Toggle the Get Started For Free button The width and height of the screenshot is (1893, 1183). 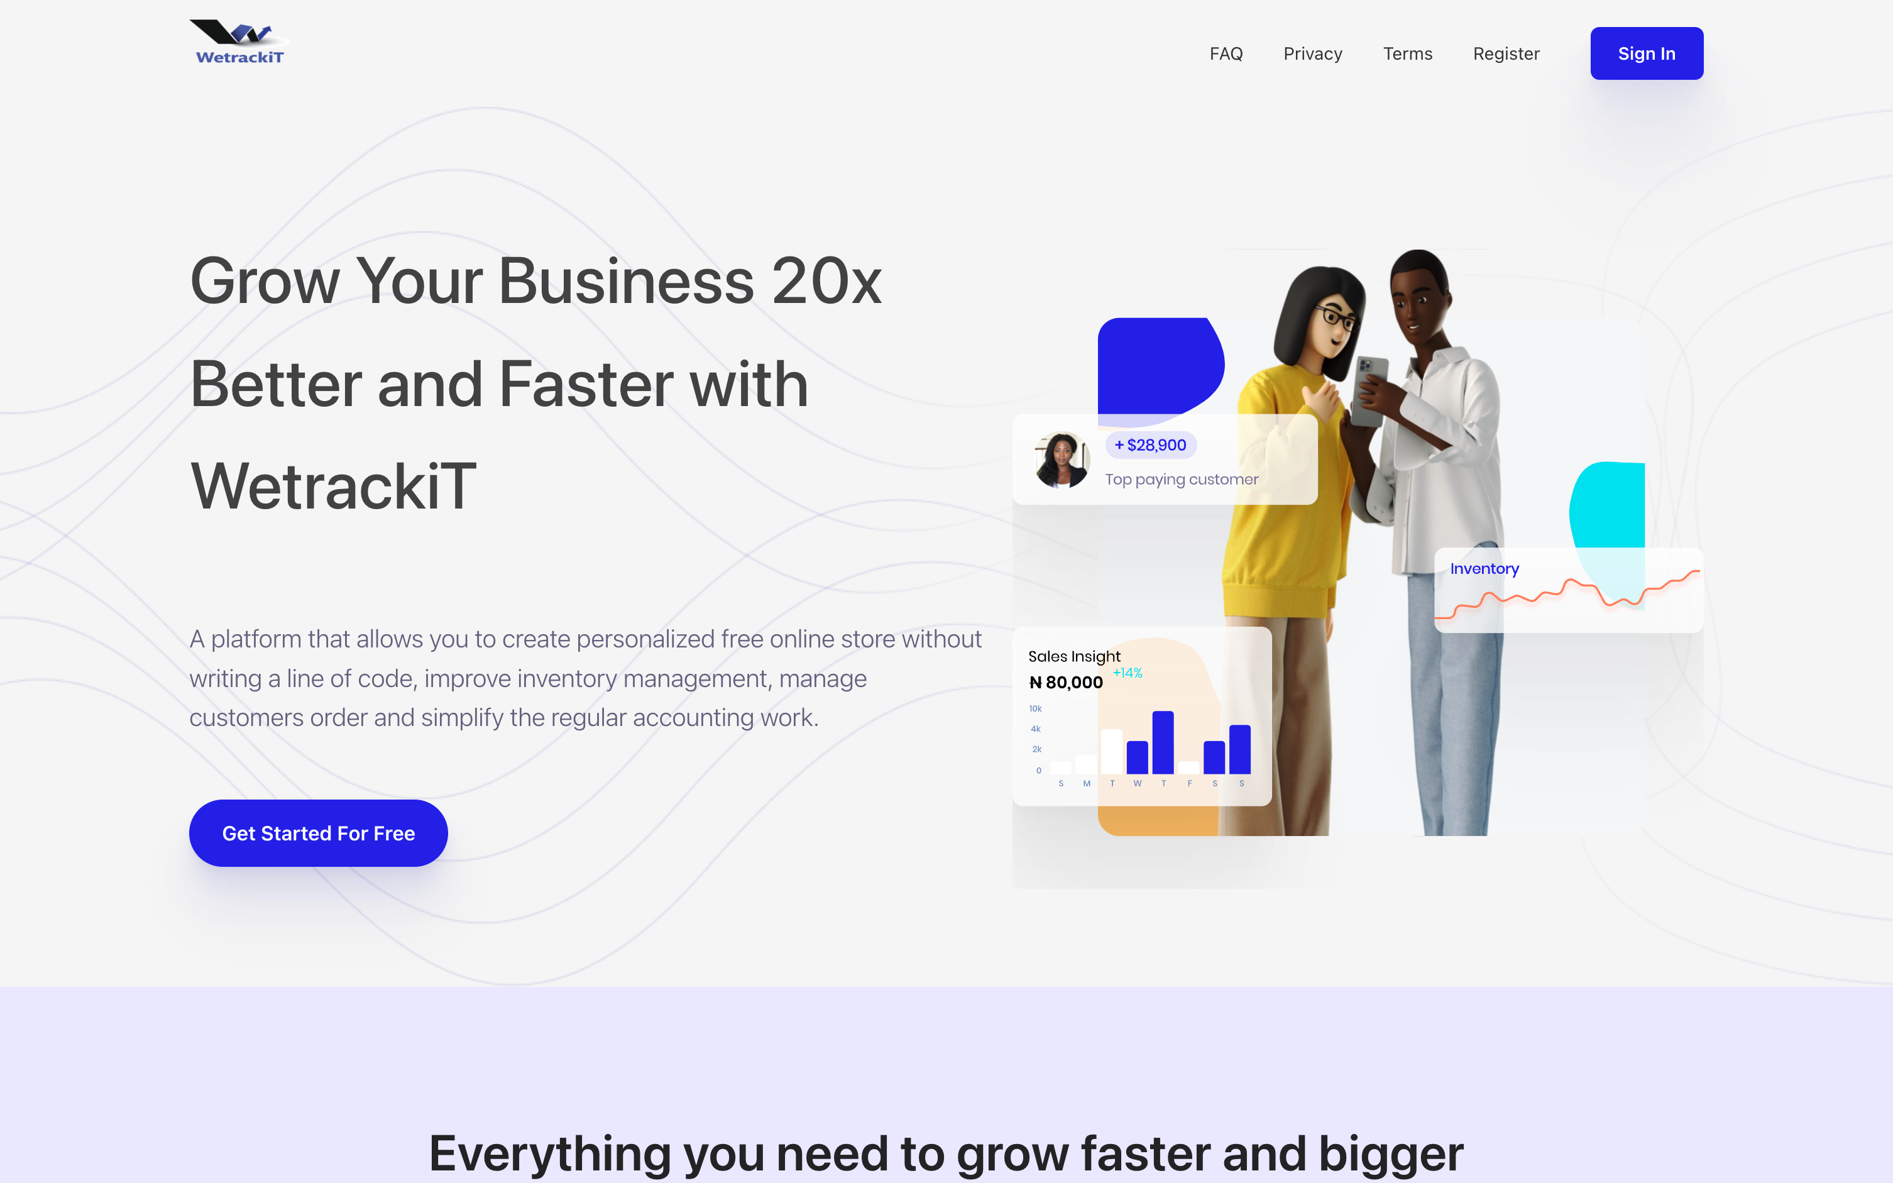[x=317, y=833]
